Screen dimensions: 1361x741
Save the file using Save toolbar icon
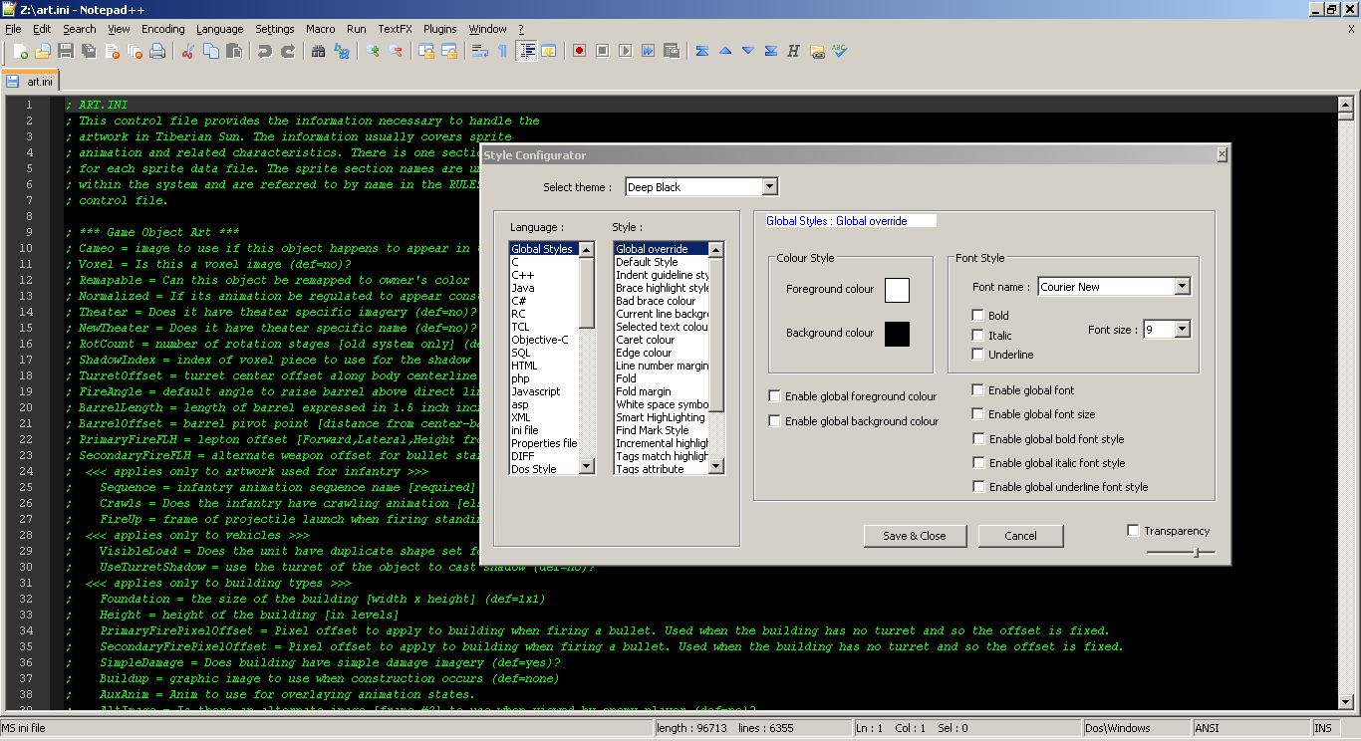coord(65,51)
